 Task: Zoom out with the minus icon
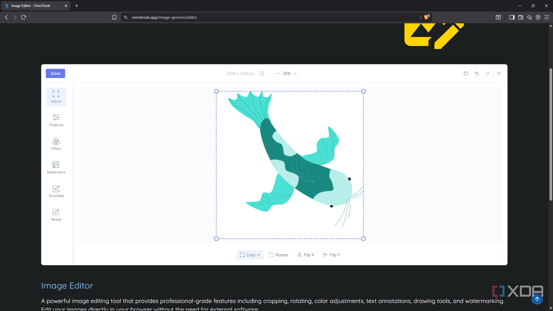pos(278,73)
